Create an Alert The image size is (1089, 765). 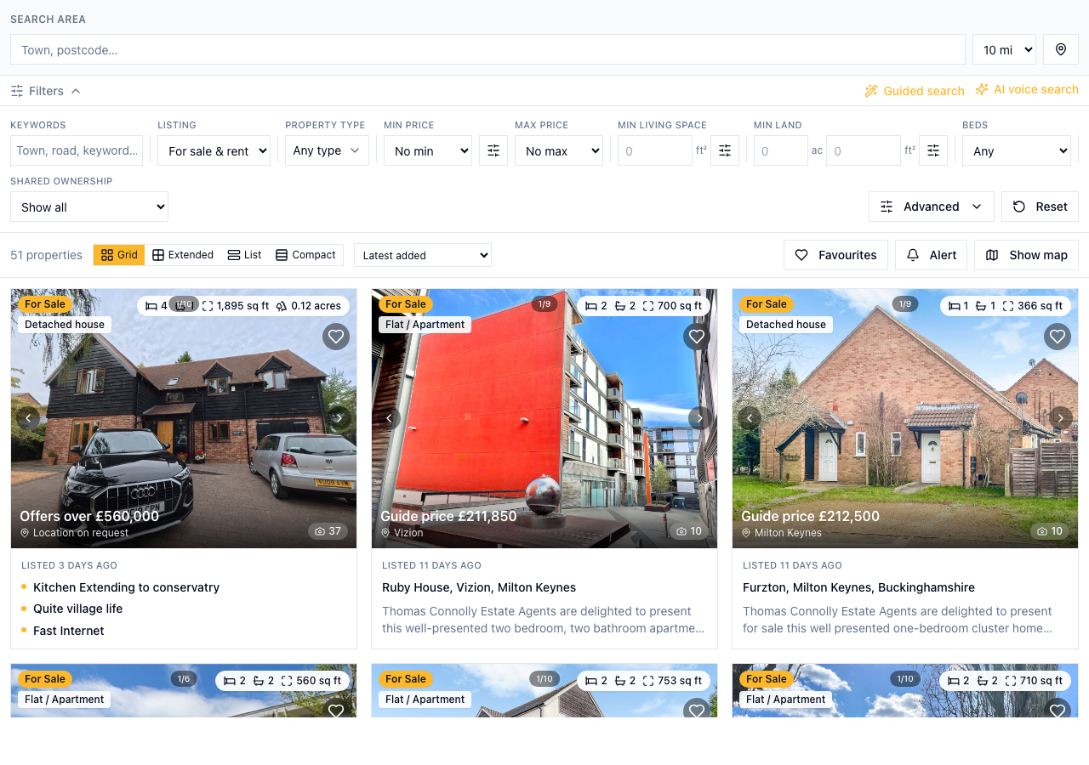pyautogui.click(x=931, y=255)
